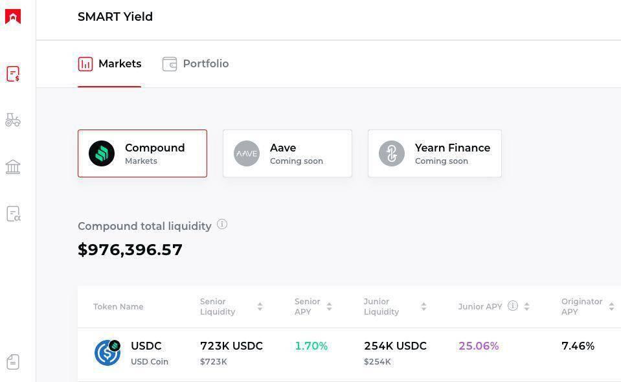Image resolution: width=621 pixels, height=382 pixels.
Task: Click the info icon next to Junior APY
Action: pos(513,306)
